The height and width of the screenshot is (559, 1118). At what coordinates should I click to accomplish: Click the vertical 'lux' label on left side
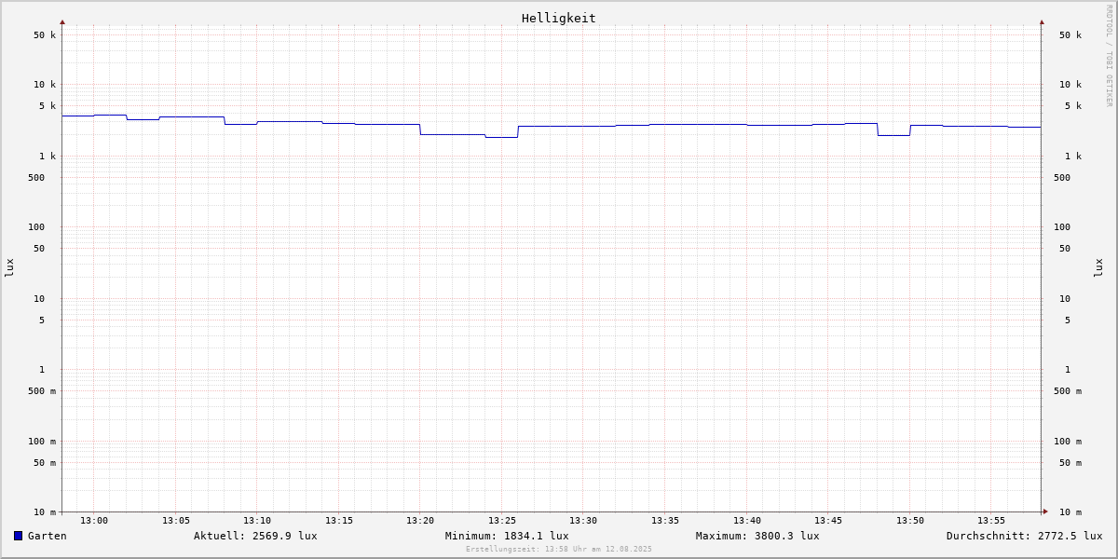[9, 267]
